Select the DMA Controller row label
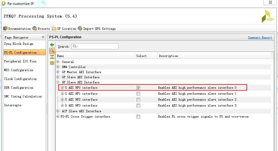Screen dimensions: 278x151 click(74, 67)
